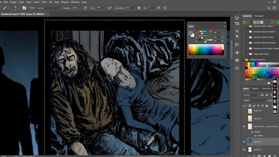Lock artboard nesting icon in Layers
The height and width of the screenshot is (157, 279).
tap(262, 106)
